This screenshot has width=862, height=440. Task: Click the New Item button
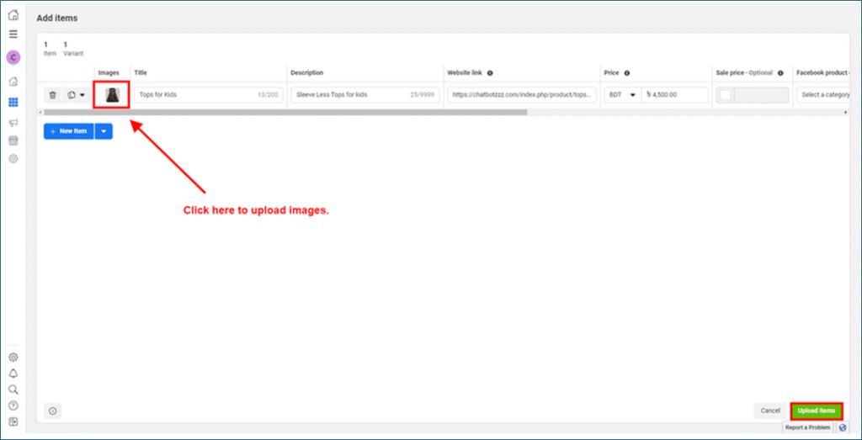68,131
